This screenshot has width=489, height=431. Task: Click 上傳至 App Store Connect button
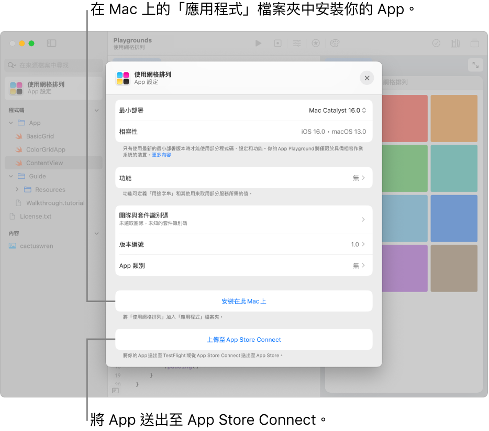(x=244, y=339)
